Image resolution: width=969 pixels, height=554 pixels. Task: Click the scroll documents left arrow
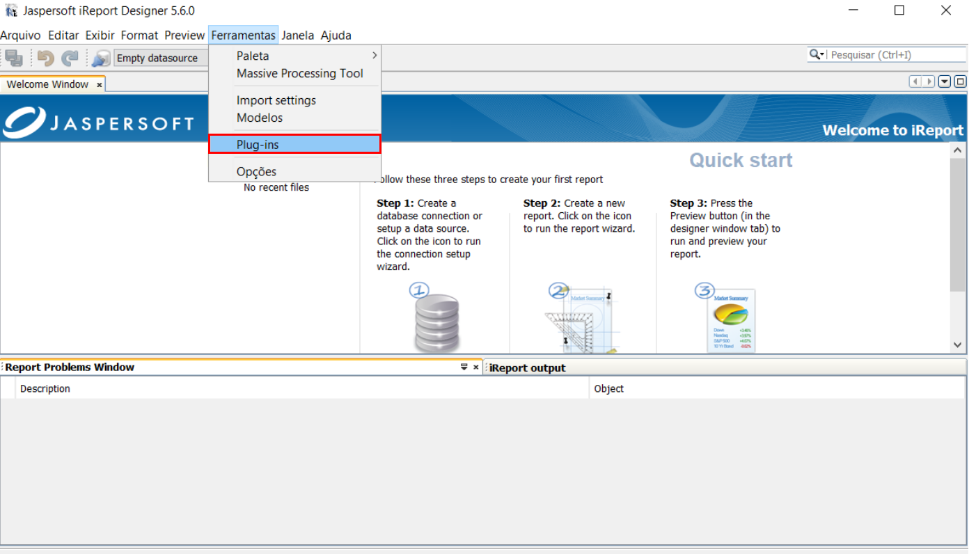tap(915, 82)
